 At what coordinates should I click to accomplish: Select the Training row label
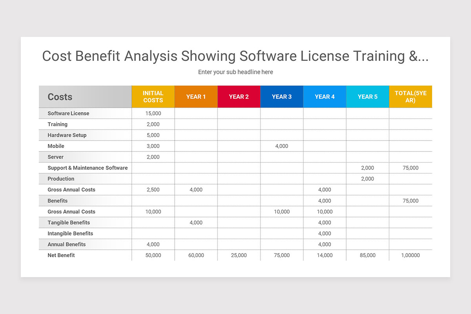(57, 124)
